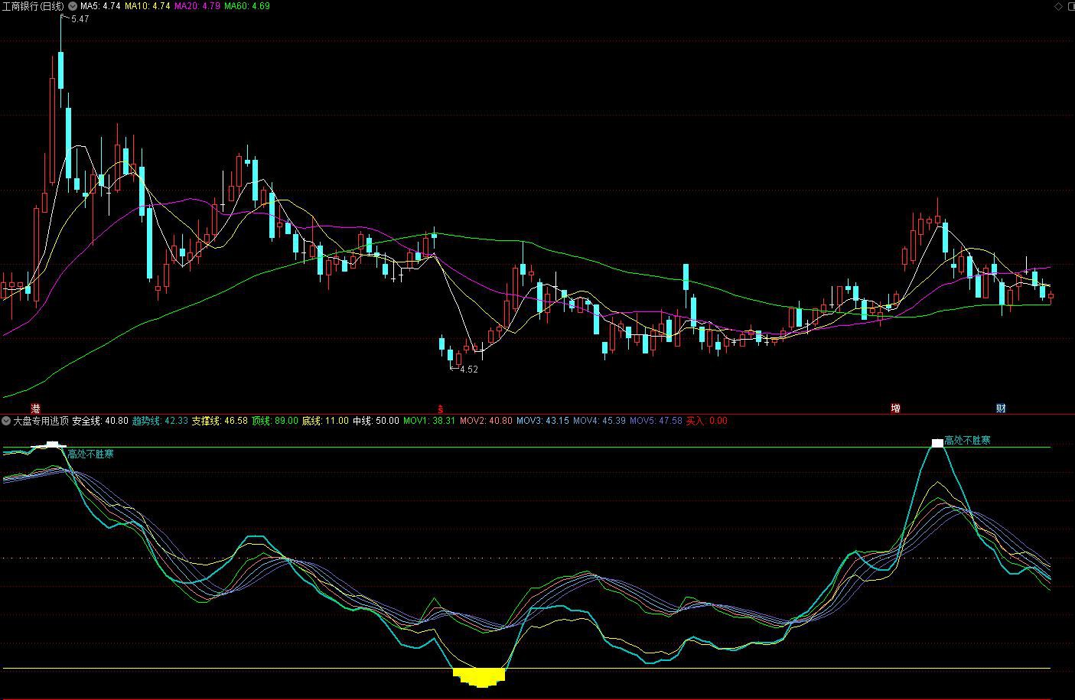
Task: Select the 安全线: 40.80 indicator value
Action: 100,421
